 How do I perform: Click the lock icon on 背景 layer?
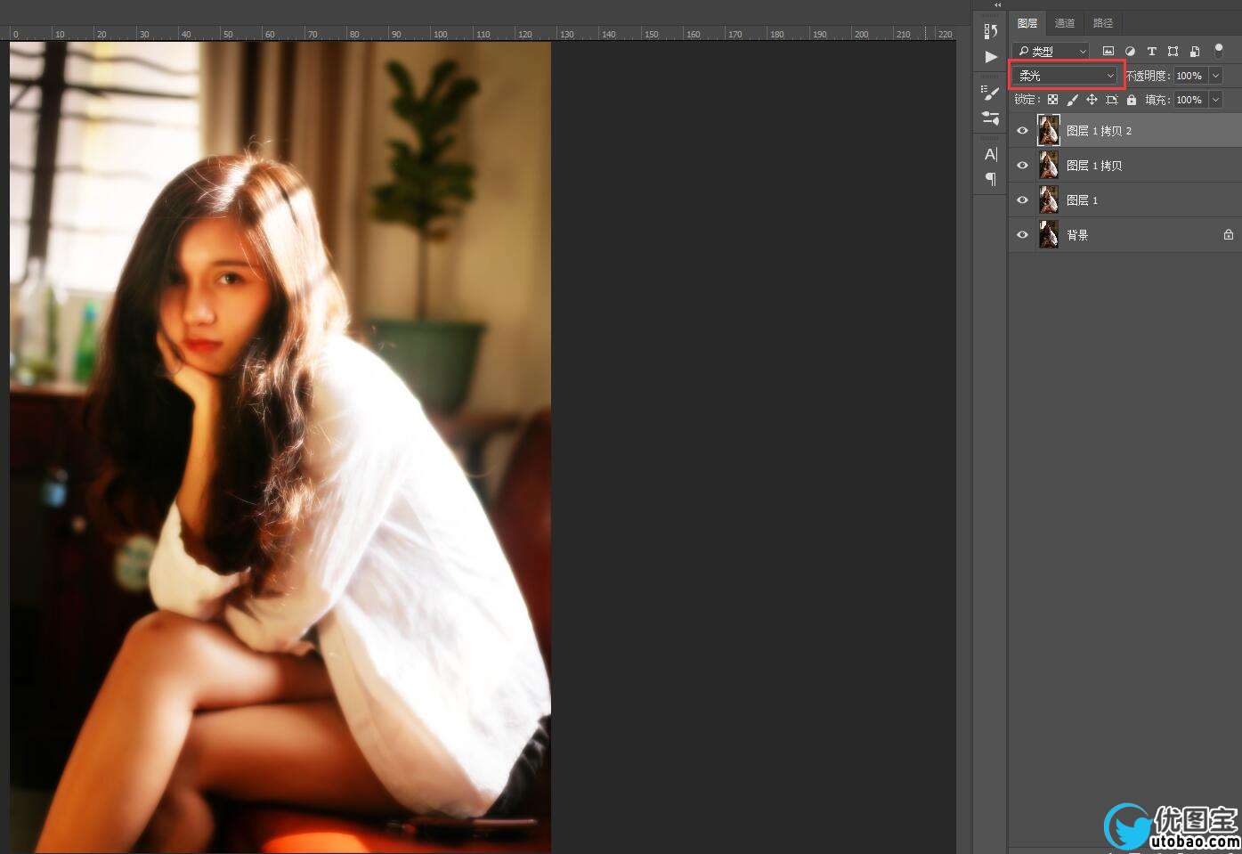point(1229,235)
